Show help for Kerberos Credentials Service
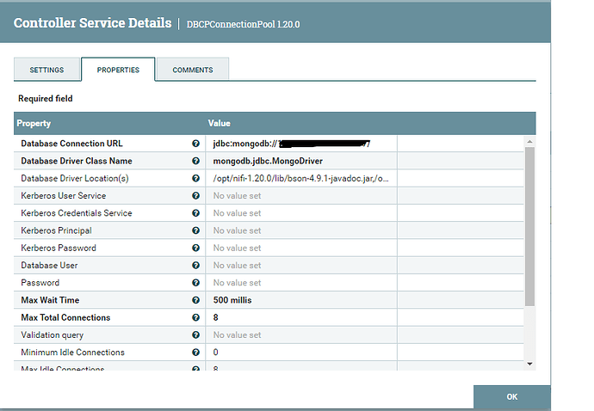Screen dimensions: 594x411 (196, 213)
